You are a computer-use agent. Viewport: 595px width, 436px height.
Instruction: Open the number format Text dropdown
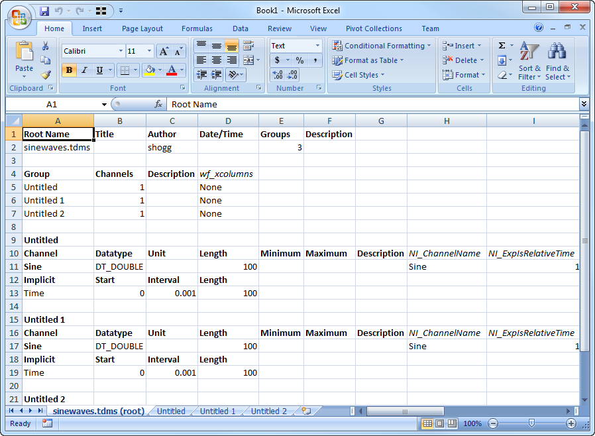pyautogui.click(x=317, y=46)
